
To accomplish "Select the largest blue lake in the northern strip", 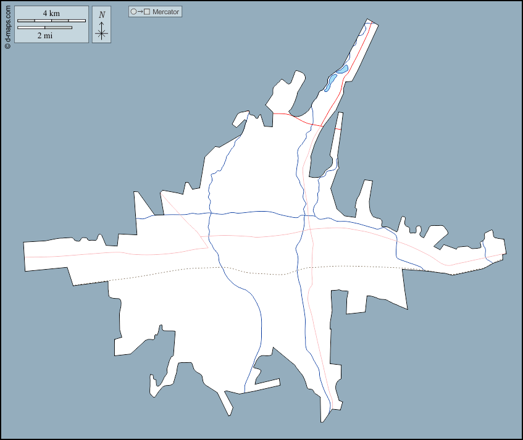I will click(x=342, y=69).
